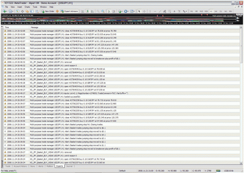Click the Message column header

point(134,27)
